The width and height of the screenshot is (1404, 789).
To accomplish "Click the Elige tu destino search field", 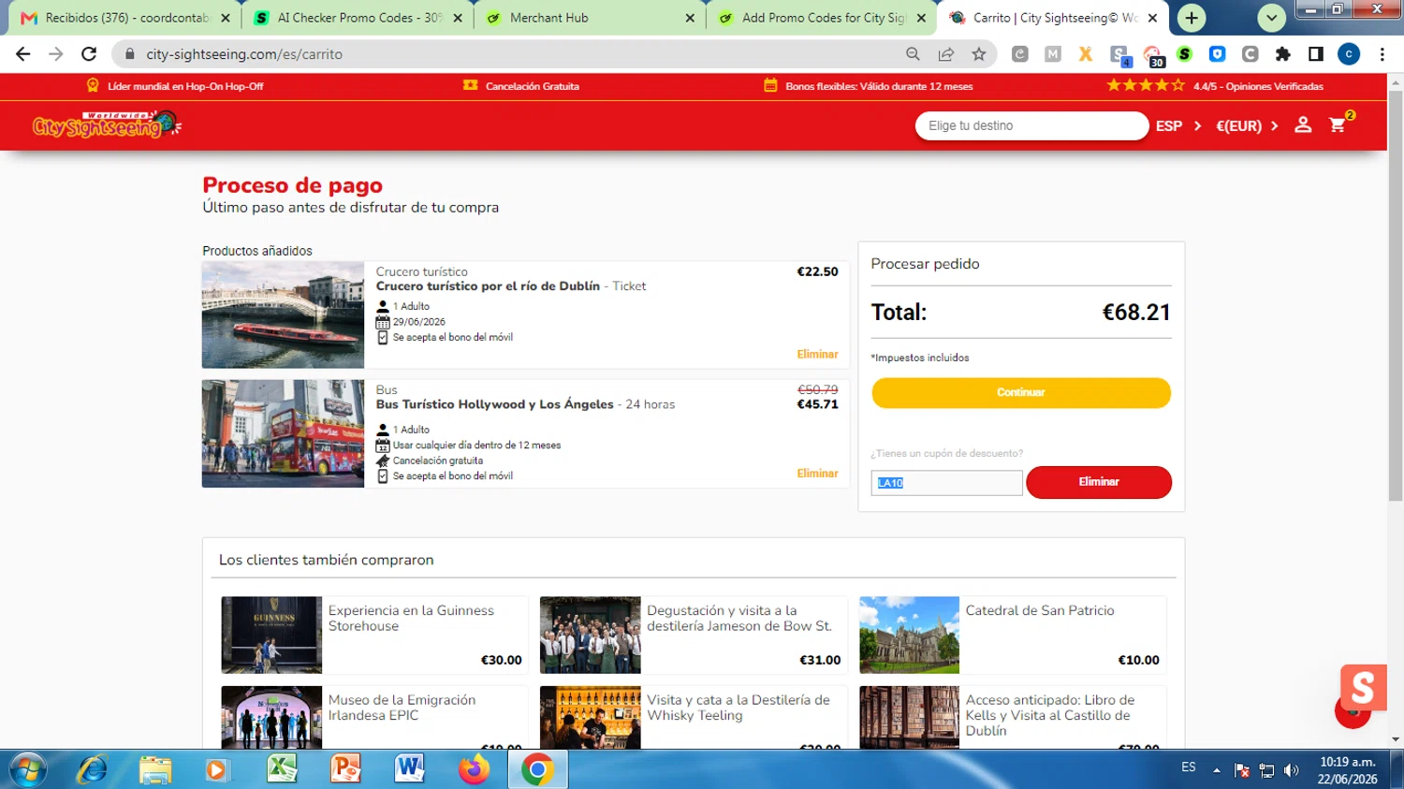I will pyautogui.click(x=1031, y=125).
